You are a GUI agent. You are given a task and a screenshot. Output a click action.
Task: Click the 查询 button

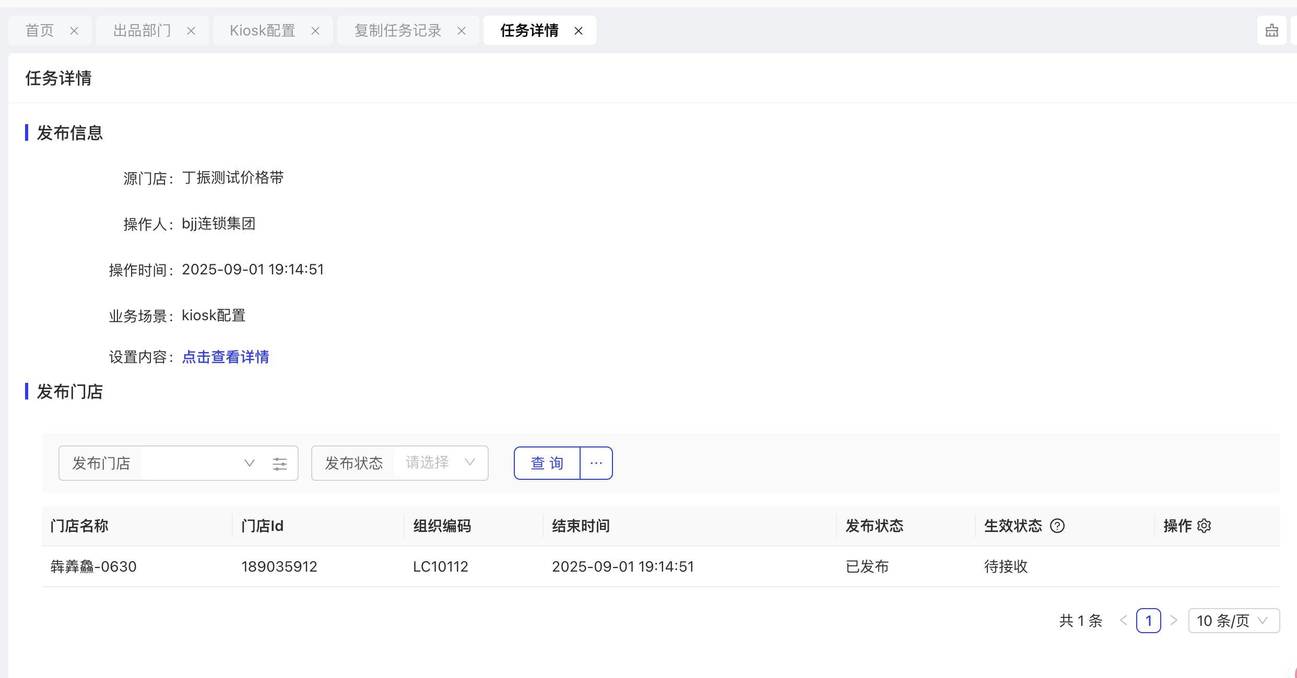point(547,463)
